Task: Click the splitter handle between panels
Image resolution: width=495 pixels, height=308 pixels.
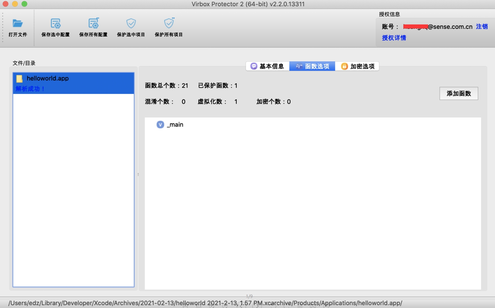Action: click(138, 175)
